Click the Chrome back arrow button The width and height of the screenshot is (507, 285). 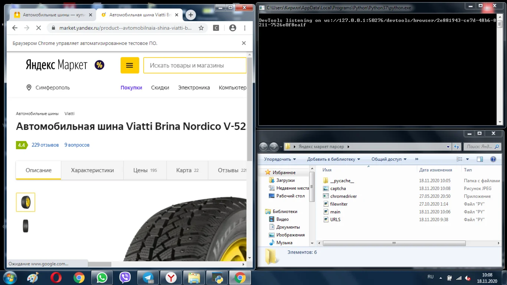coord(15,28)
